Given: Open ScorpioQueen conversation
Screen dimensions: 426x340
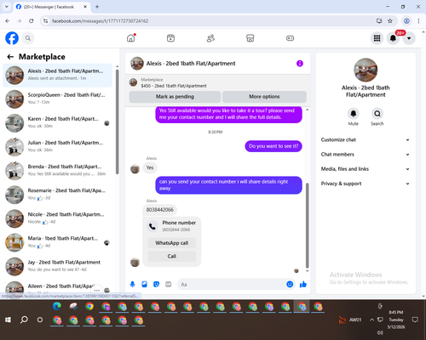Looking at the screenshot, I should (x=57, y=99).
